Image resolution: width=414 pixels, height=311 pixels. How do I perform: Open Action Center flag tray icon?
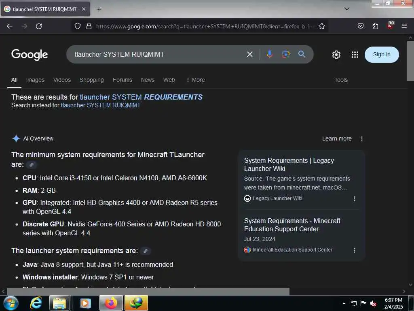363,303
